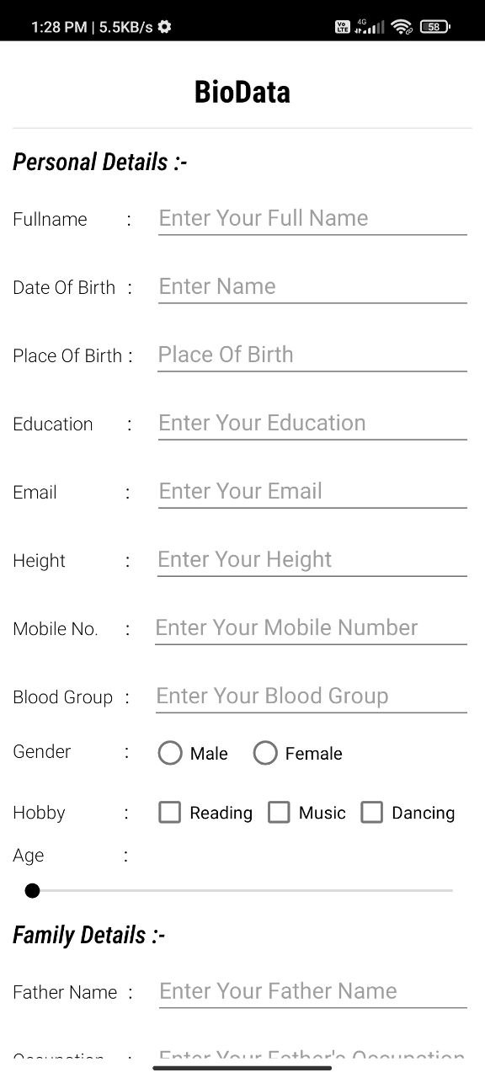Screen dimensions: 485x1078
Task: Tap the Age slider handle
Action: [32, 890]
